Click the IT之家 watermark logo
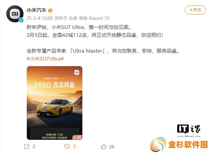The image size is (212, 153). pos(189,130)
